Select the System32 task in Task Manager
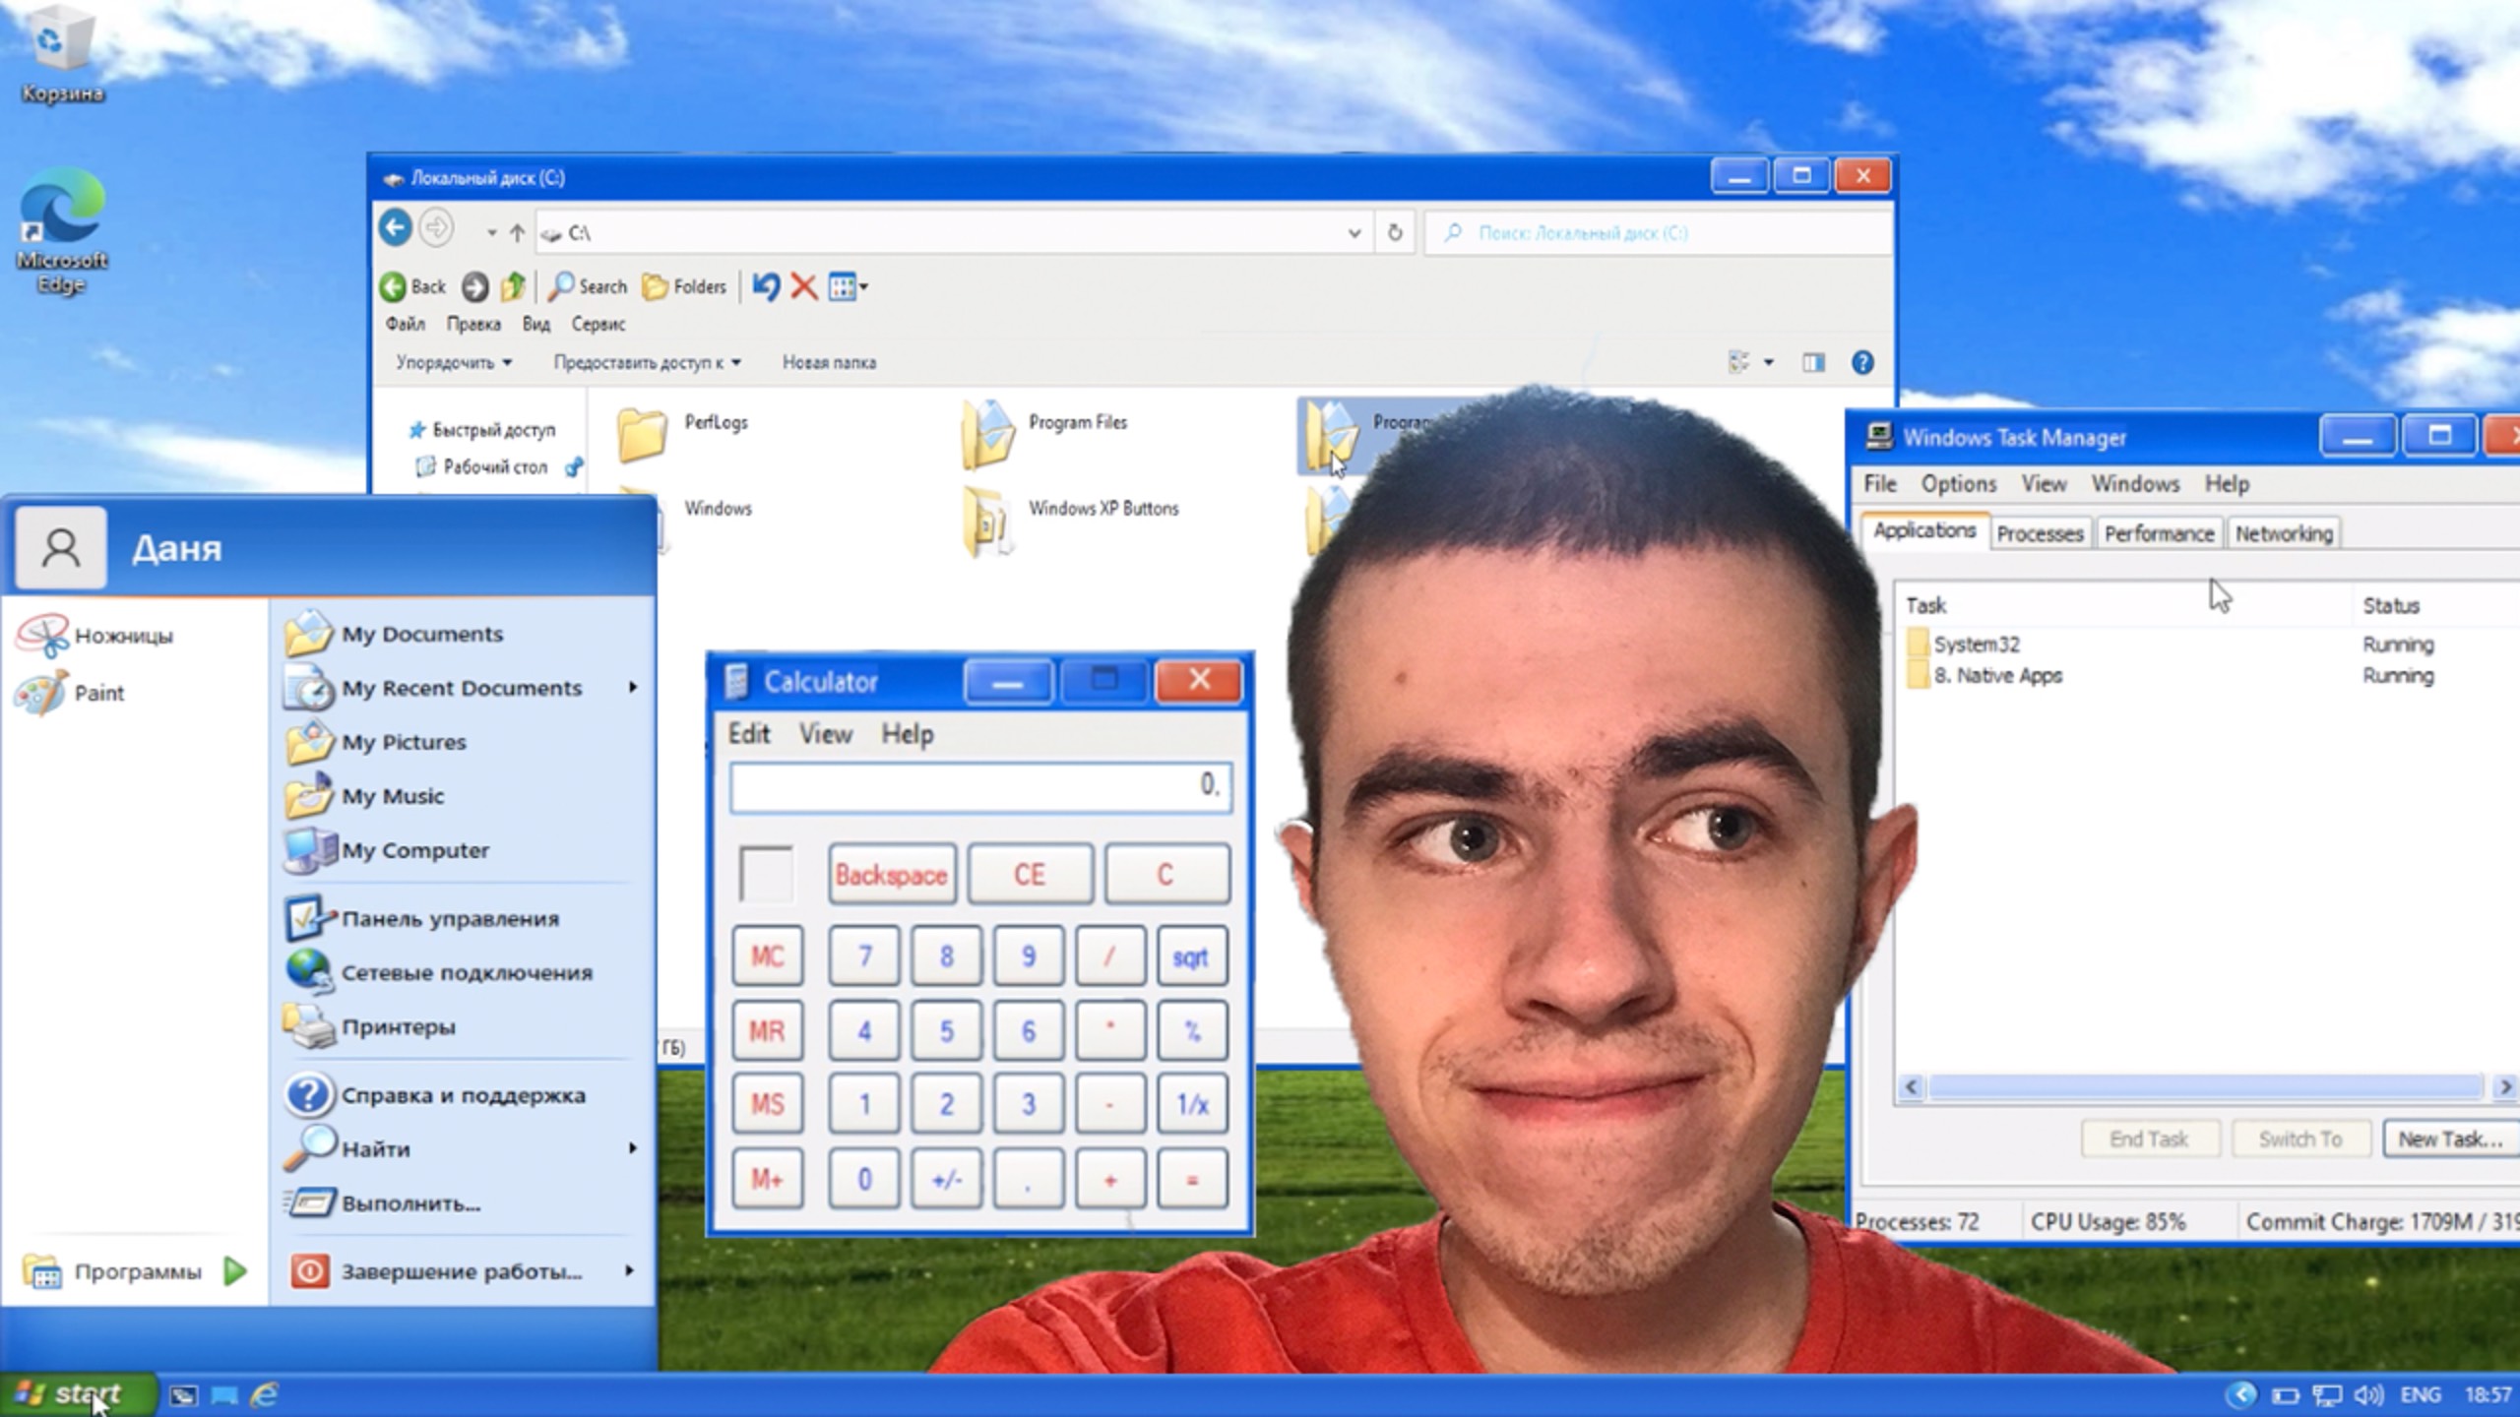This screenshot has height=1417, width=2520. [1977, 645]
